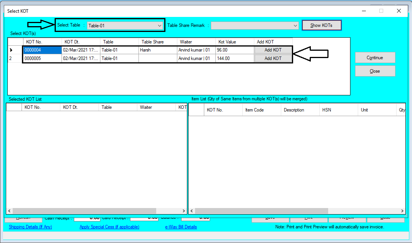Click the Print button at the bottom
The width and height of the screenshot is (412, 243).
tap(309, 218)
